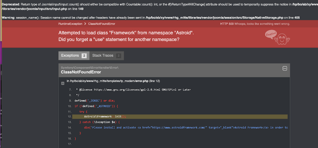Click the NativeStorage.php path in warning
318x148 pixels.
[x=214, y=18]
